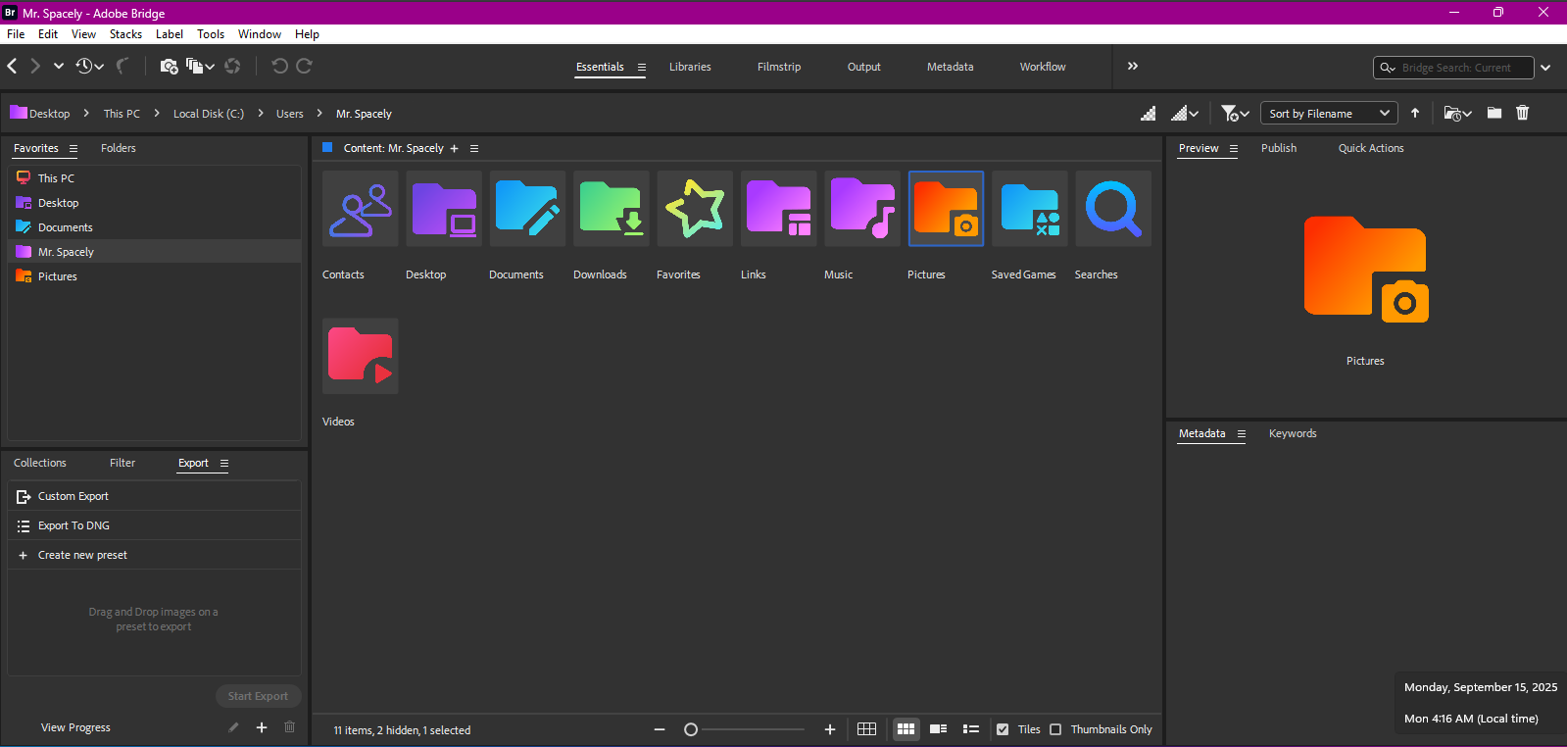Click thumbnail quality browse icon

click(1148, 114)
